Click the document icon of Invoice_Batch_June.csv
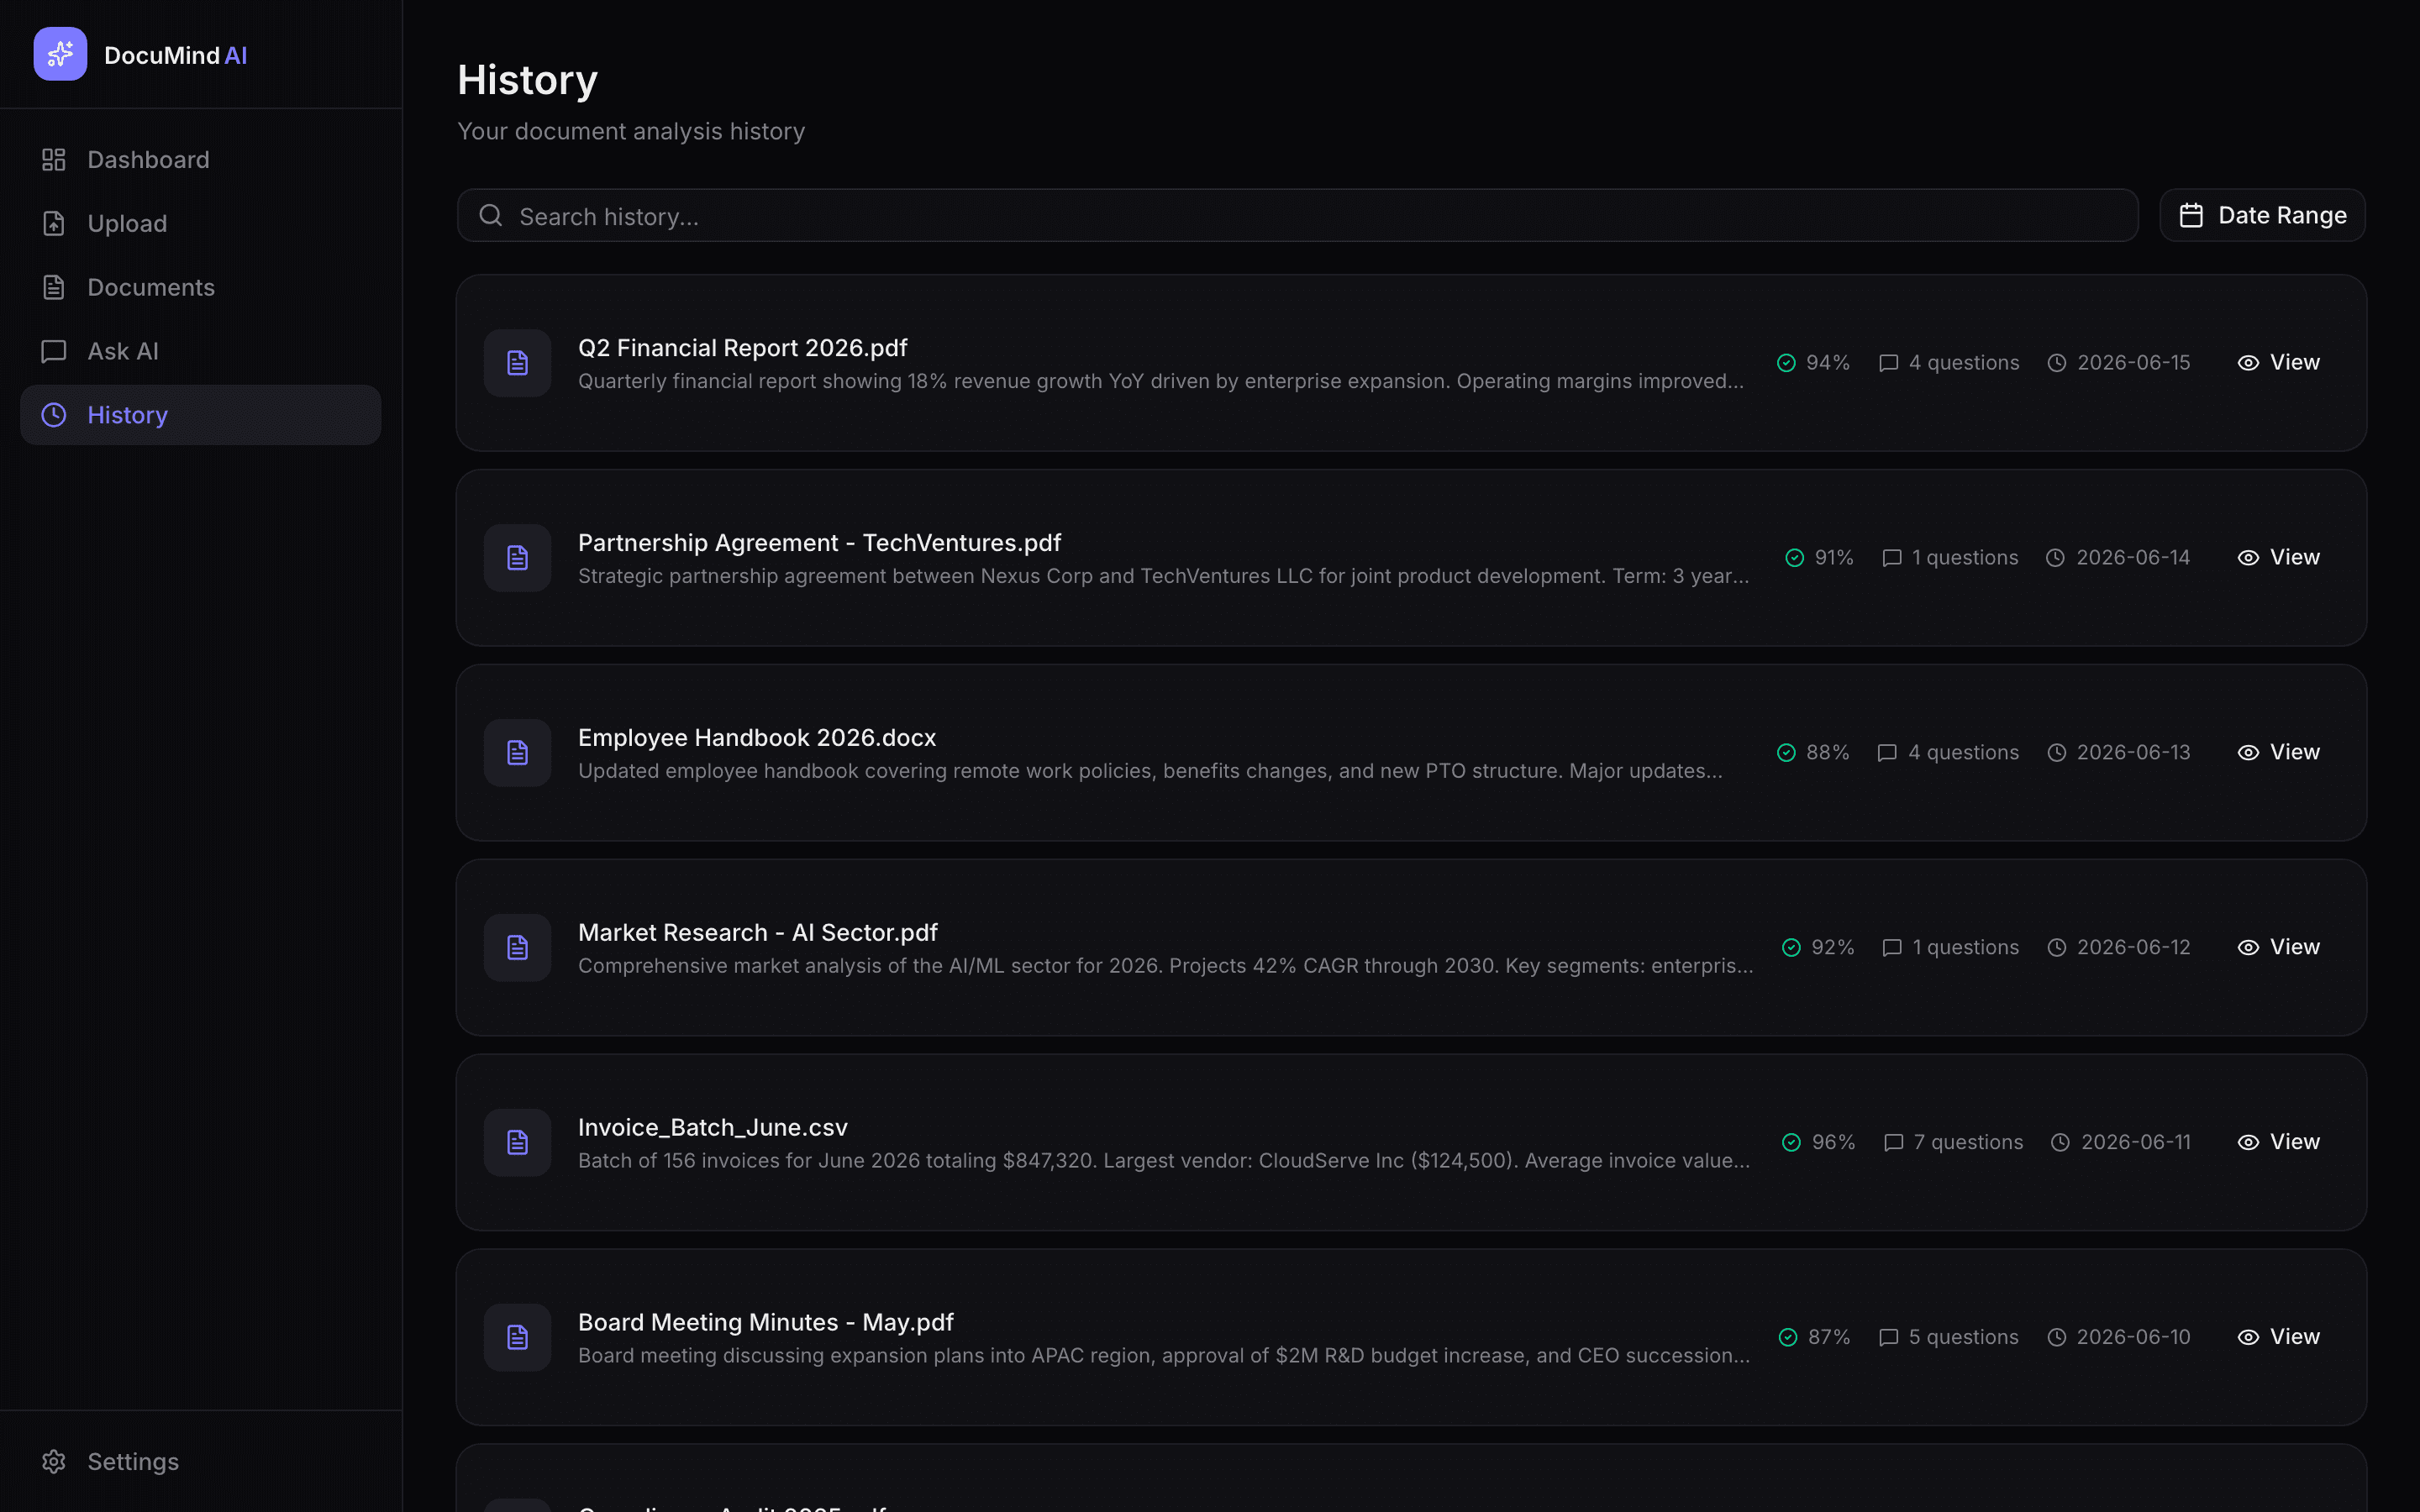Screen dimensions: 2420x1512 point(517,1143)
